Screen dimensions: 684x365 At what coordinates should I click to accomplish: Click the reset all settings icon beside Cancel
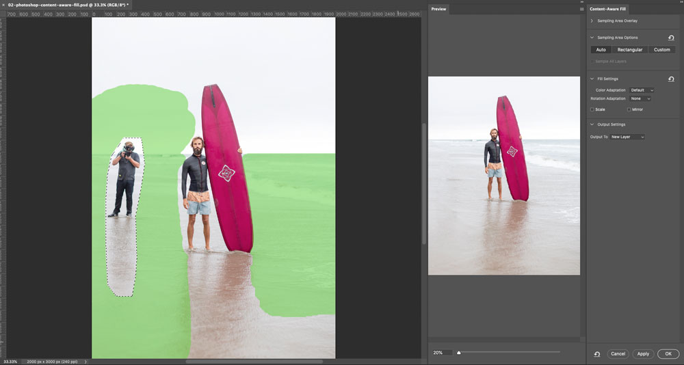[x=597, y=354]
